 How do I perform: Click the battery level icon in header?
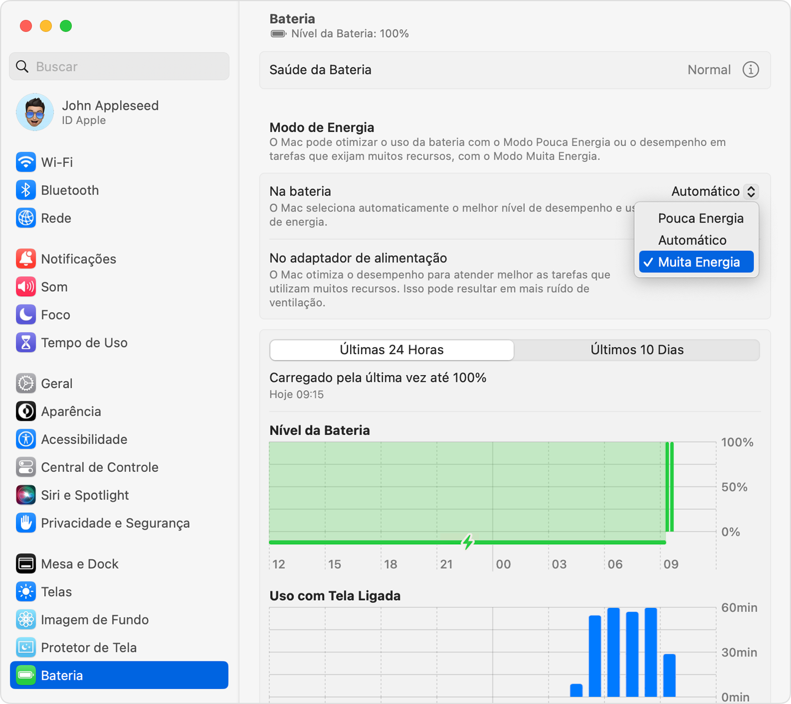pos(278,34)
